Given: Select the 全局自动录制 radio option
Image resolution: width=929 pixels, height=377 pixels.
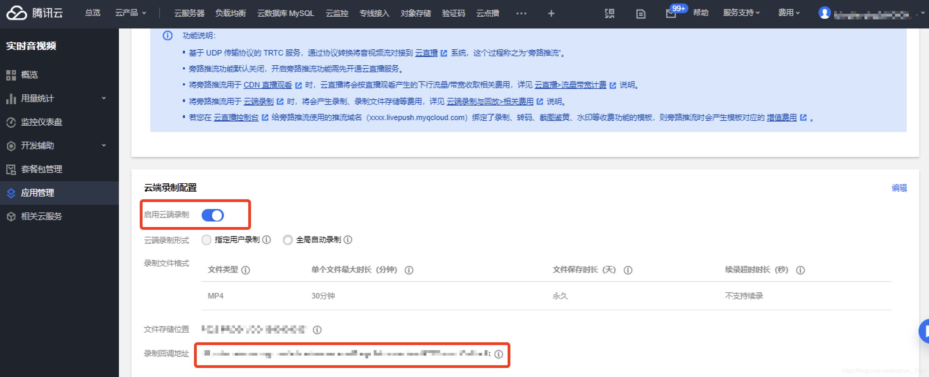Looking at the screenshot, I should click(288, 240).
